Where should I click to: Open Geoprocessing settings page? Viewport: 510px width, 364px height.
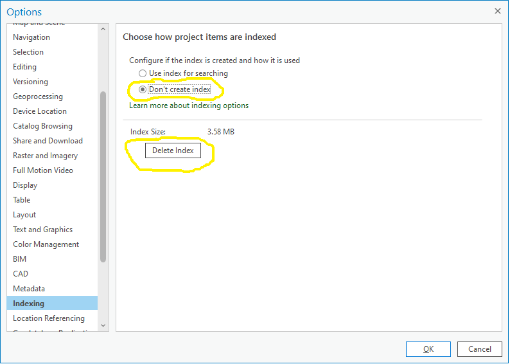(38, 96)
